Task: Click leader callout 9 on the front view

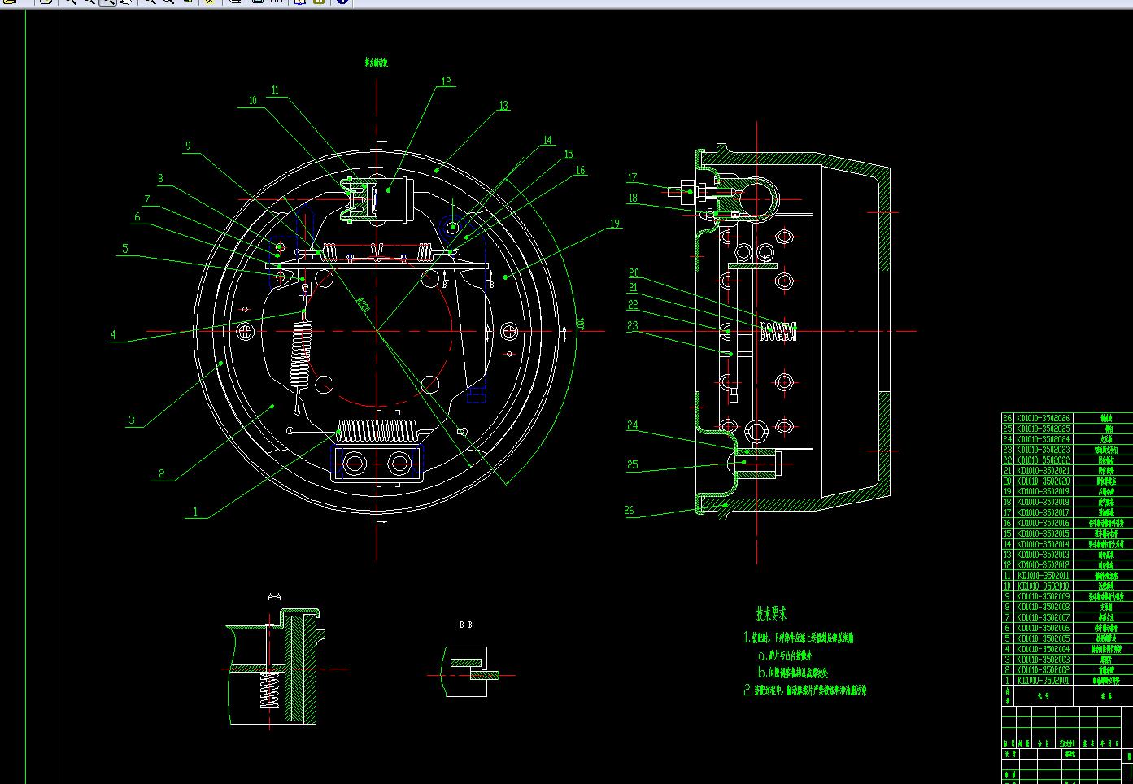Action: (x=188, y=146)
